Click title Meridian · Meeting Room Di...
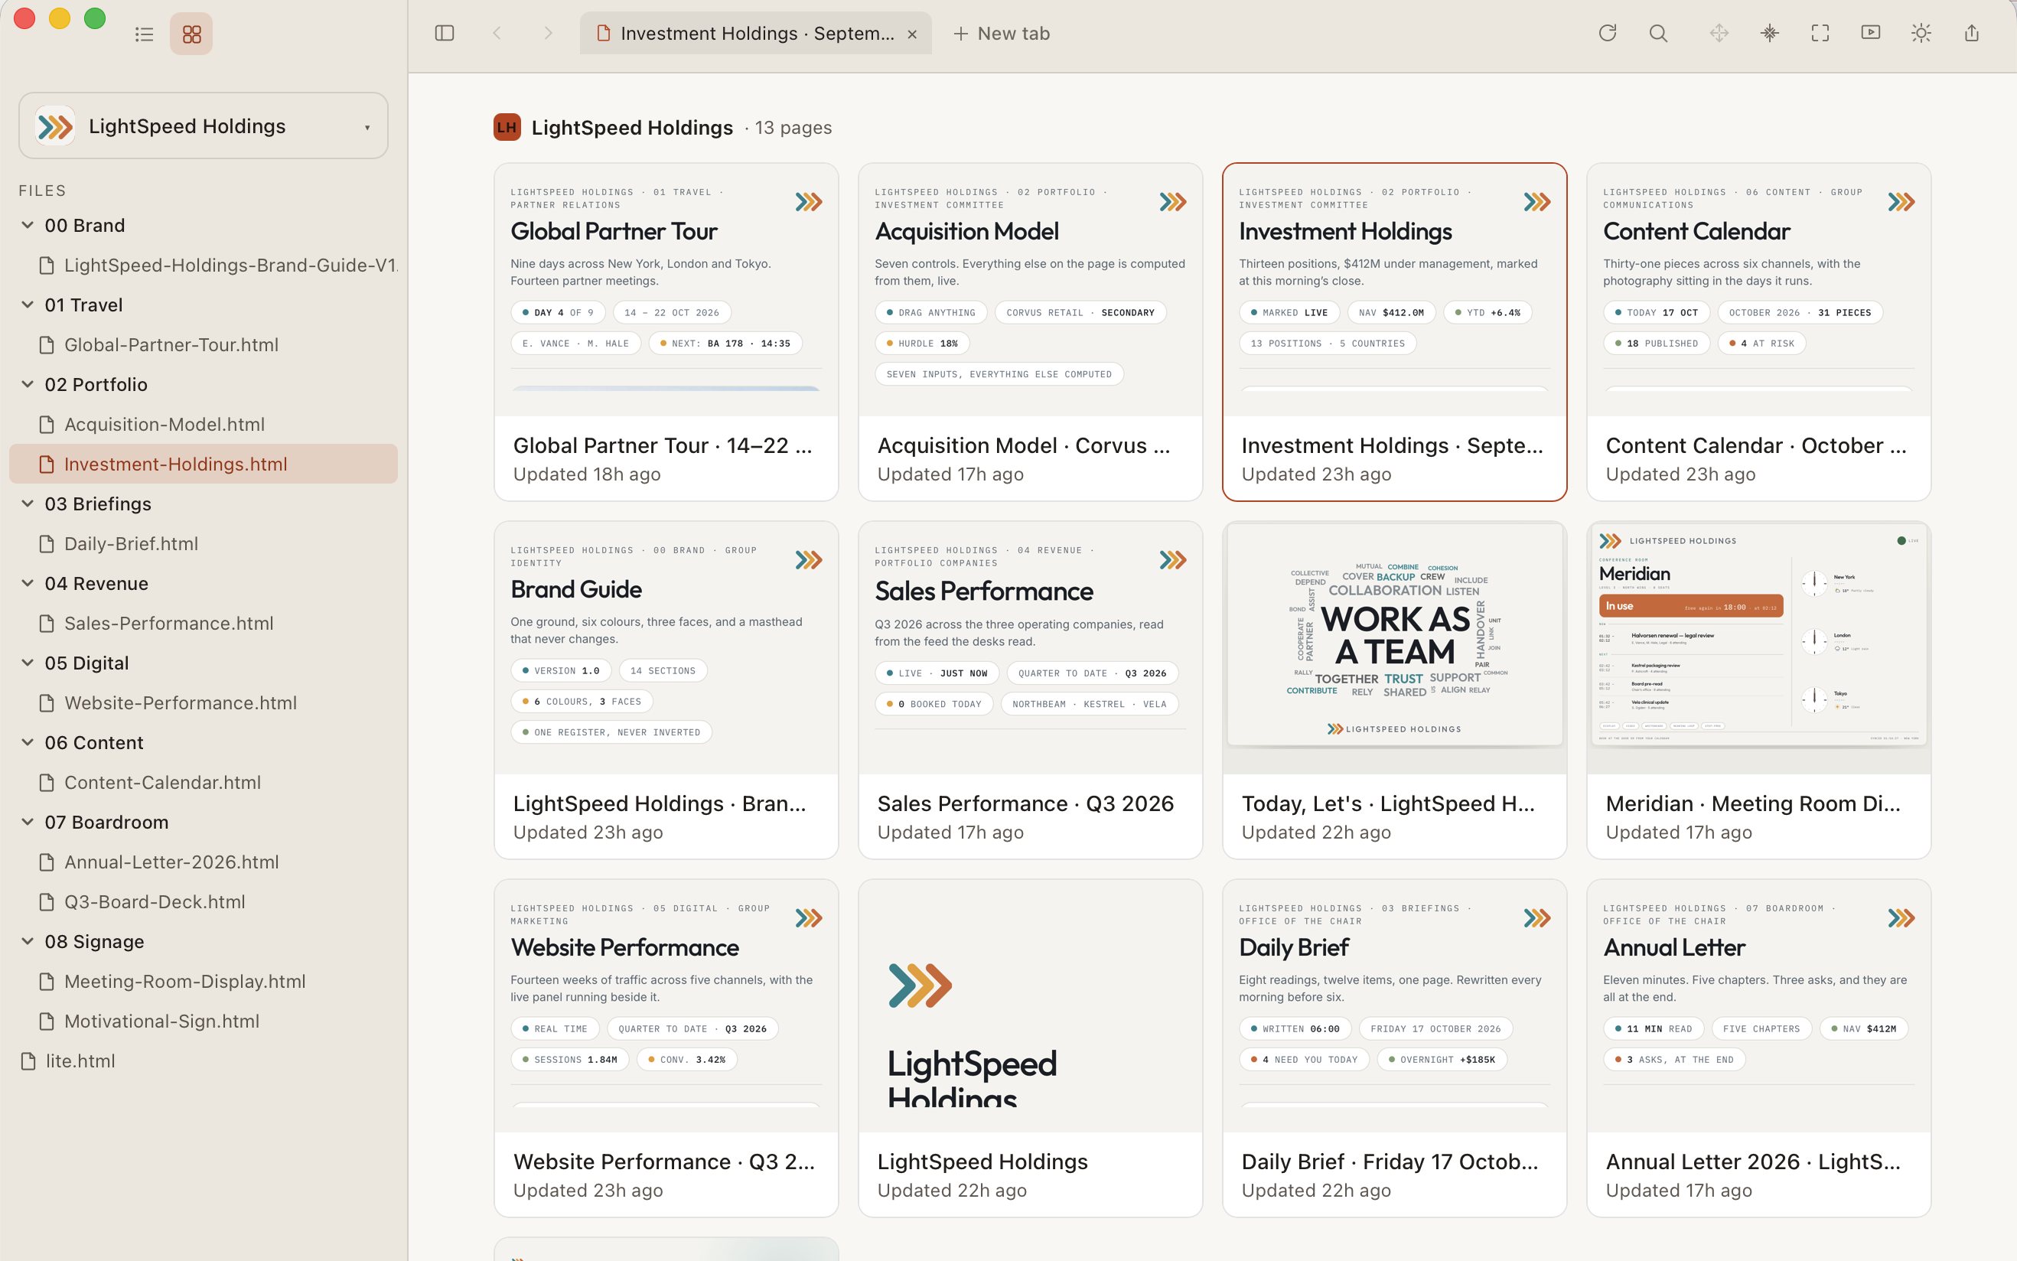 1753,803
